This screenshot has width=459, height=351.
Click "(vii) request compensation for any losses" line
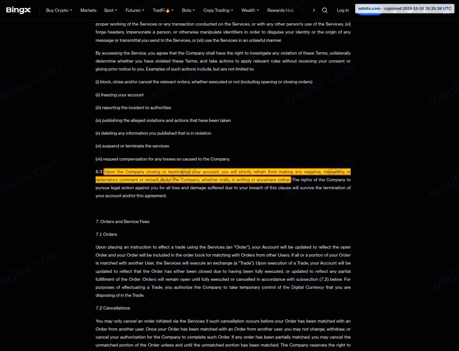click(163, 159)
